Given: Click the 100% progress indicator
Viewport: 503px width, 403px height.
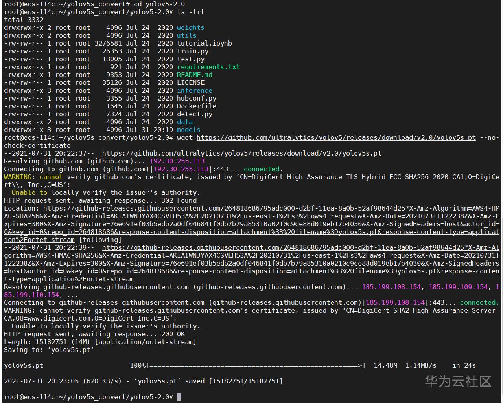Looking at the screenshot, I should [x=138, y=365].
